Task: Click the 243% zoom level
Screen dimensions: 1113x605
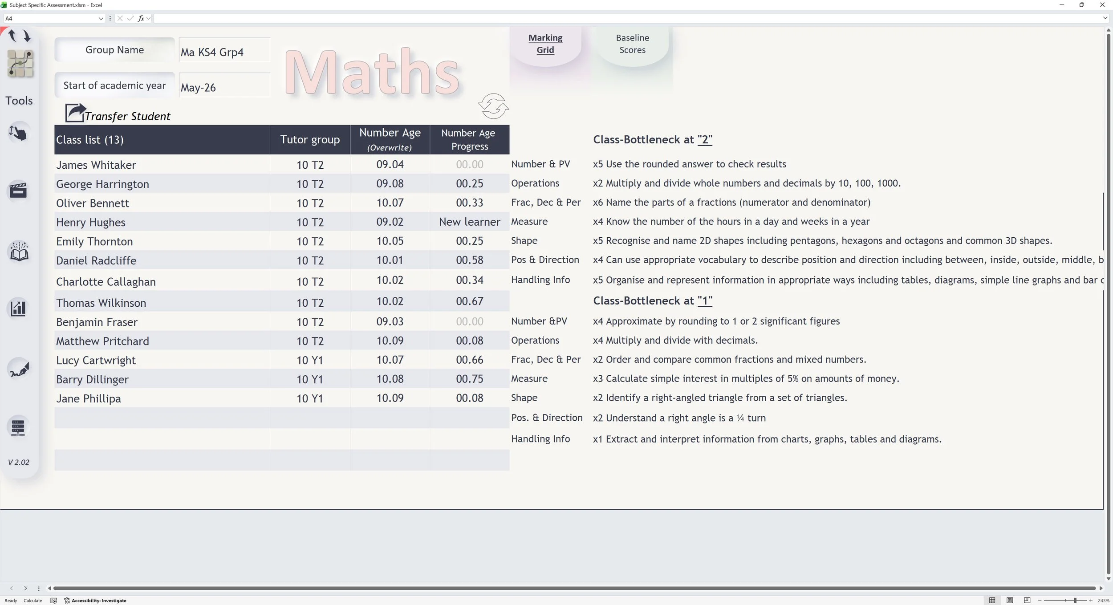Action: (1103, 601)
